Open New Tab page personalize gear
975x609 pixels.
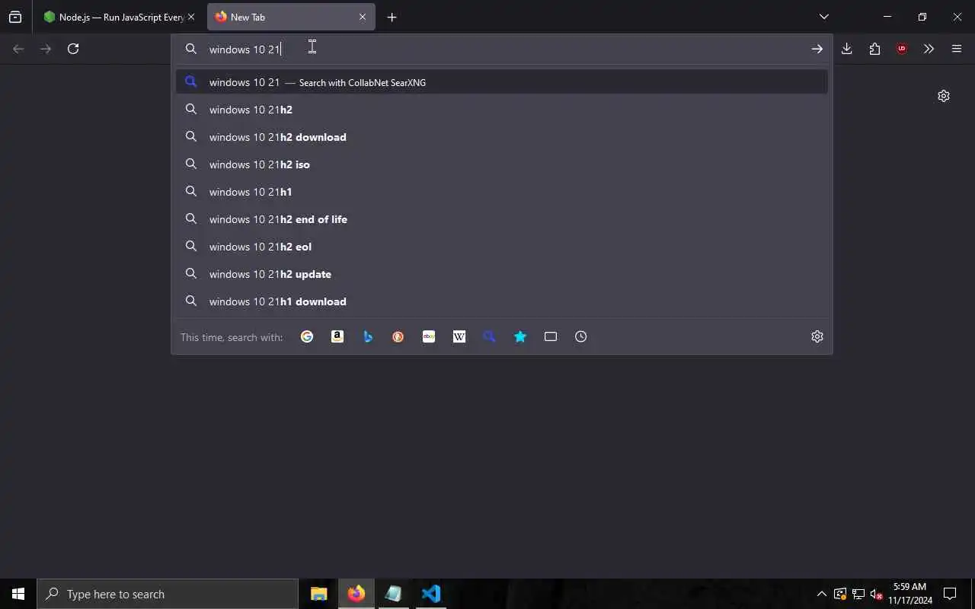tap(944, 96)
